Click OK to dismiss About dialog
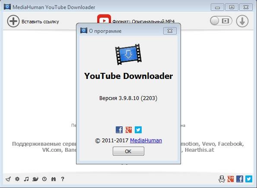 coord(128,151)
